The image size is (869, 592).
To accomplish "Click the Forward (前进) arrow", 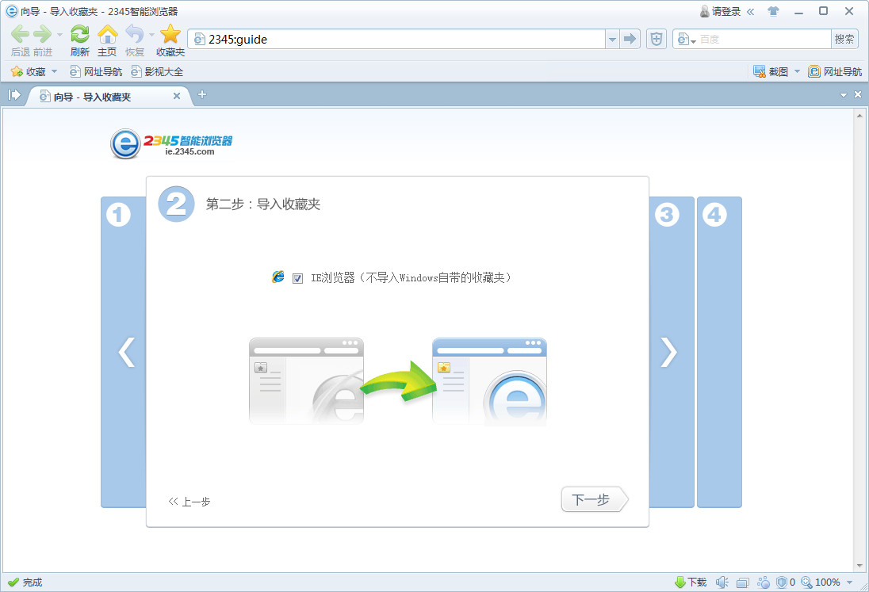I will [42, 34].
